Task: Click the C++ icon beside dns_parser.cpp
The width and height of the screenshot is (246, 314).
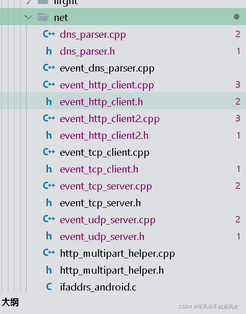Action: 49,34
